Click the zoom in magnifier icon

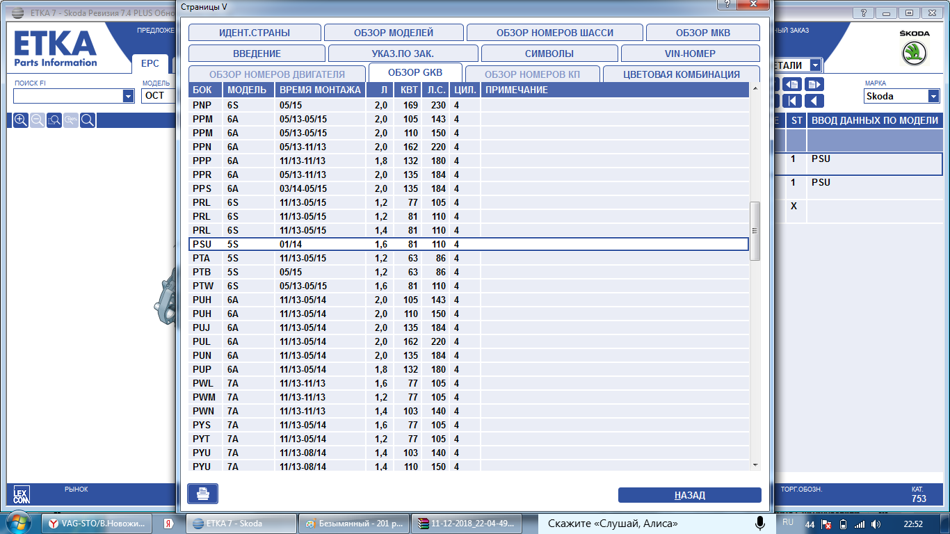pyautogui.click(x=21, y=120)
